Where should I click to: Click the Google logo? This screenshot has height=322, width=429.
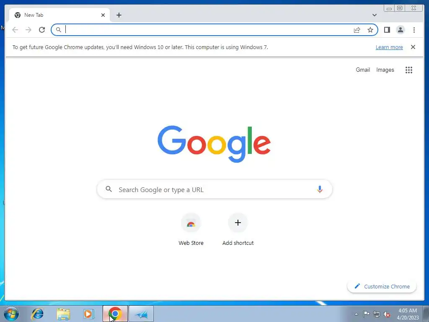tap(214, 144)
